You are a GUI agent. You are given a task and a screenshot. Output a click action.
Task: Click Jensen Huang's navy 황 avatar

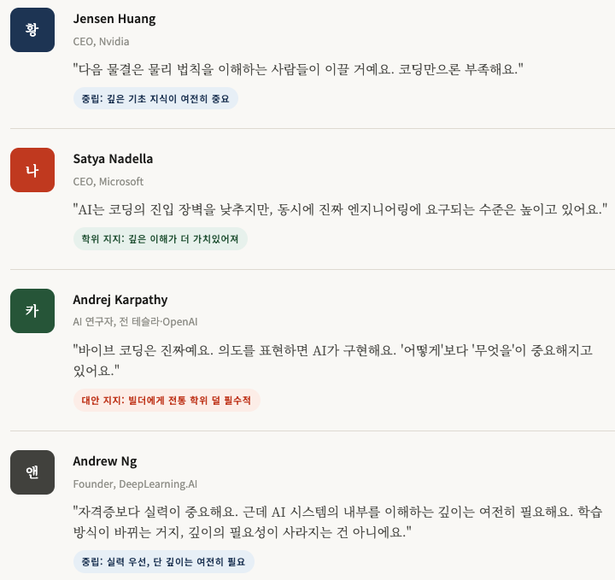point(32,30)
